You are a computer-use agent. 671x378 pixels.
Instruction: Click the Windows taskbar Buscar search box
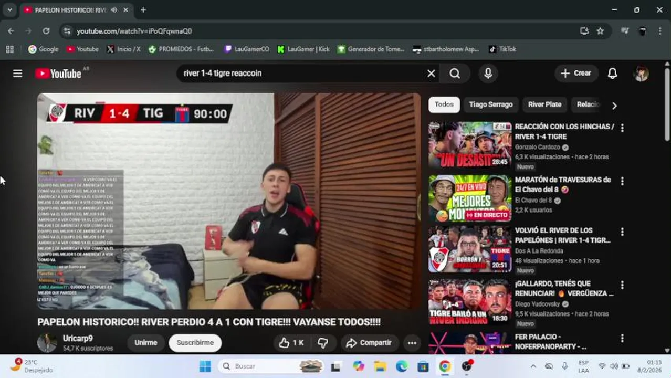pyautogui.click(x=272, y=366)
